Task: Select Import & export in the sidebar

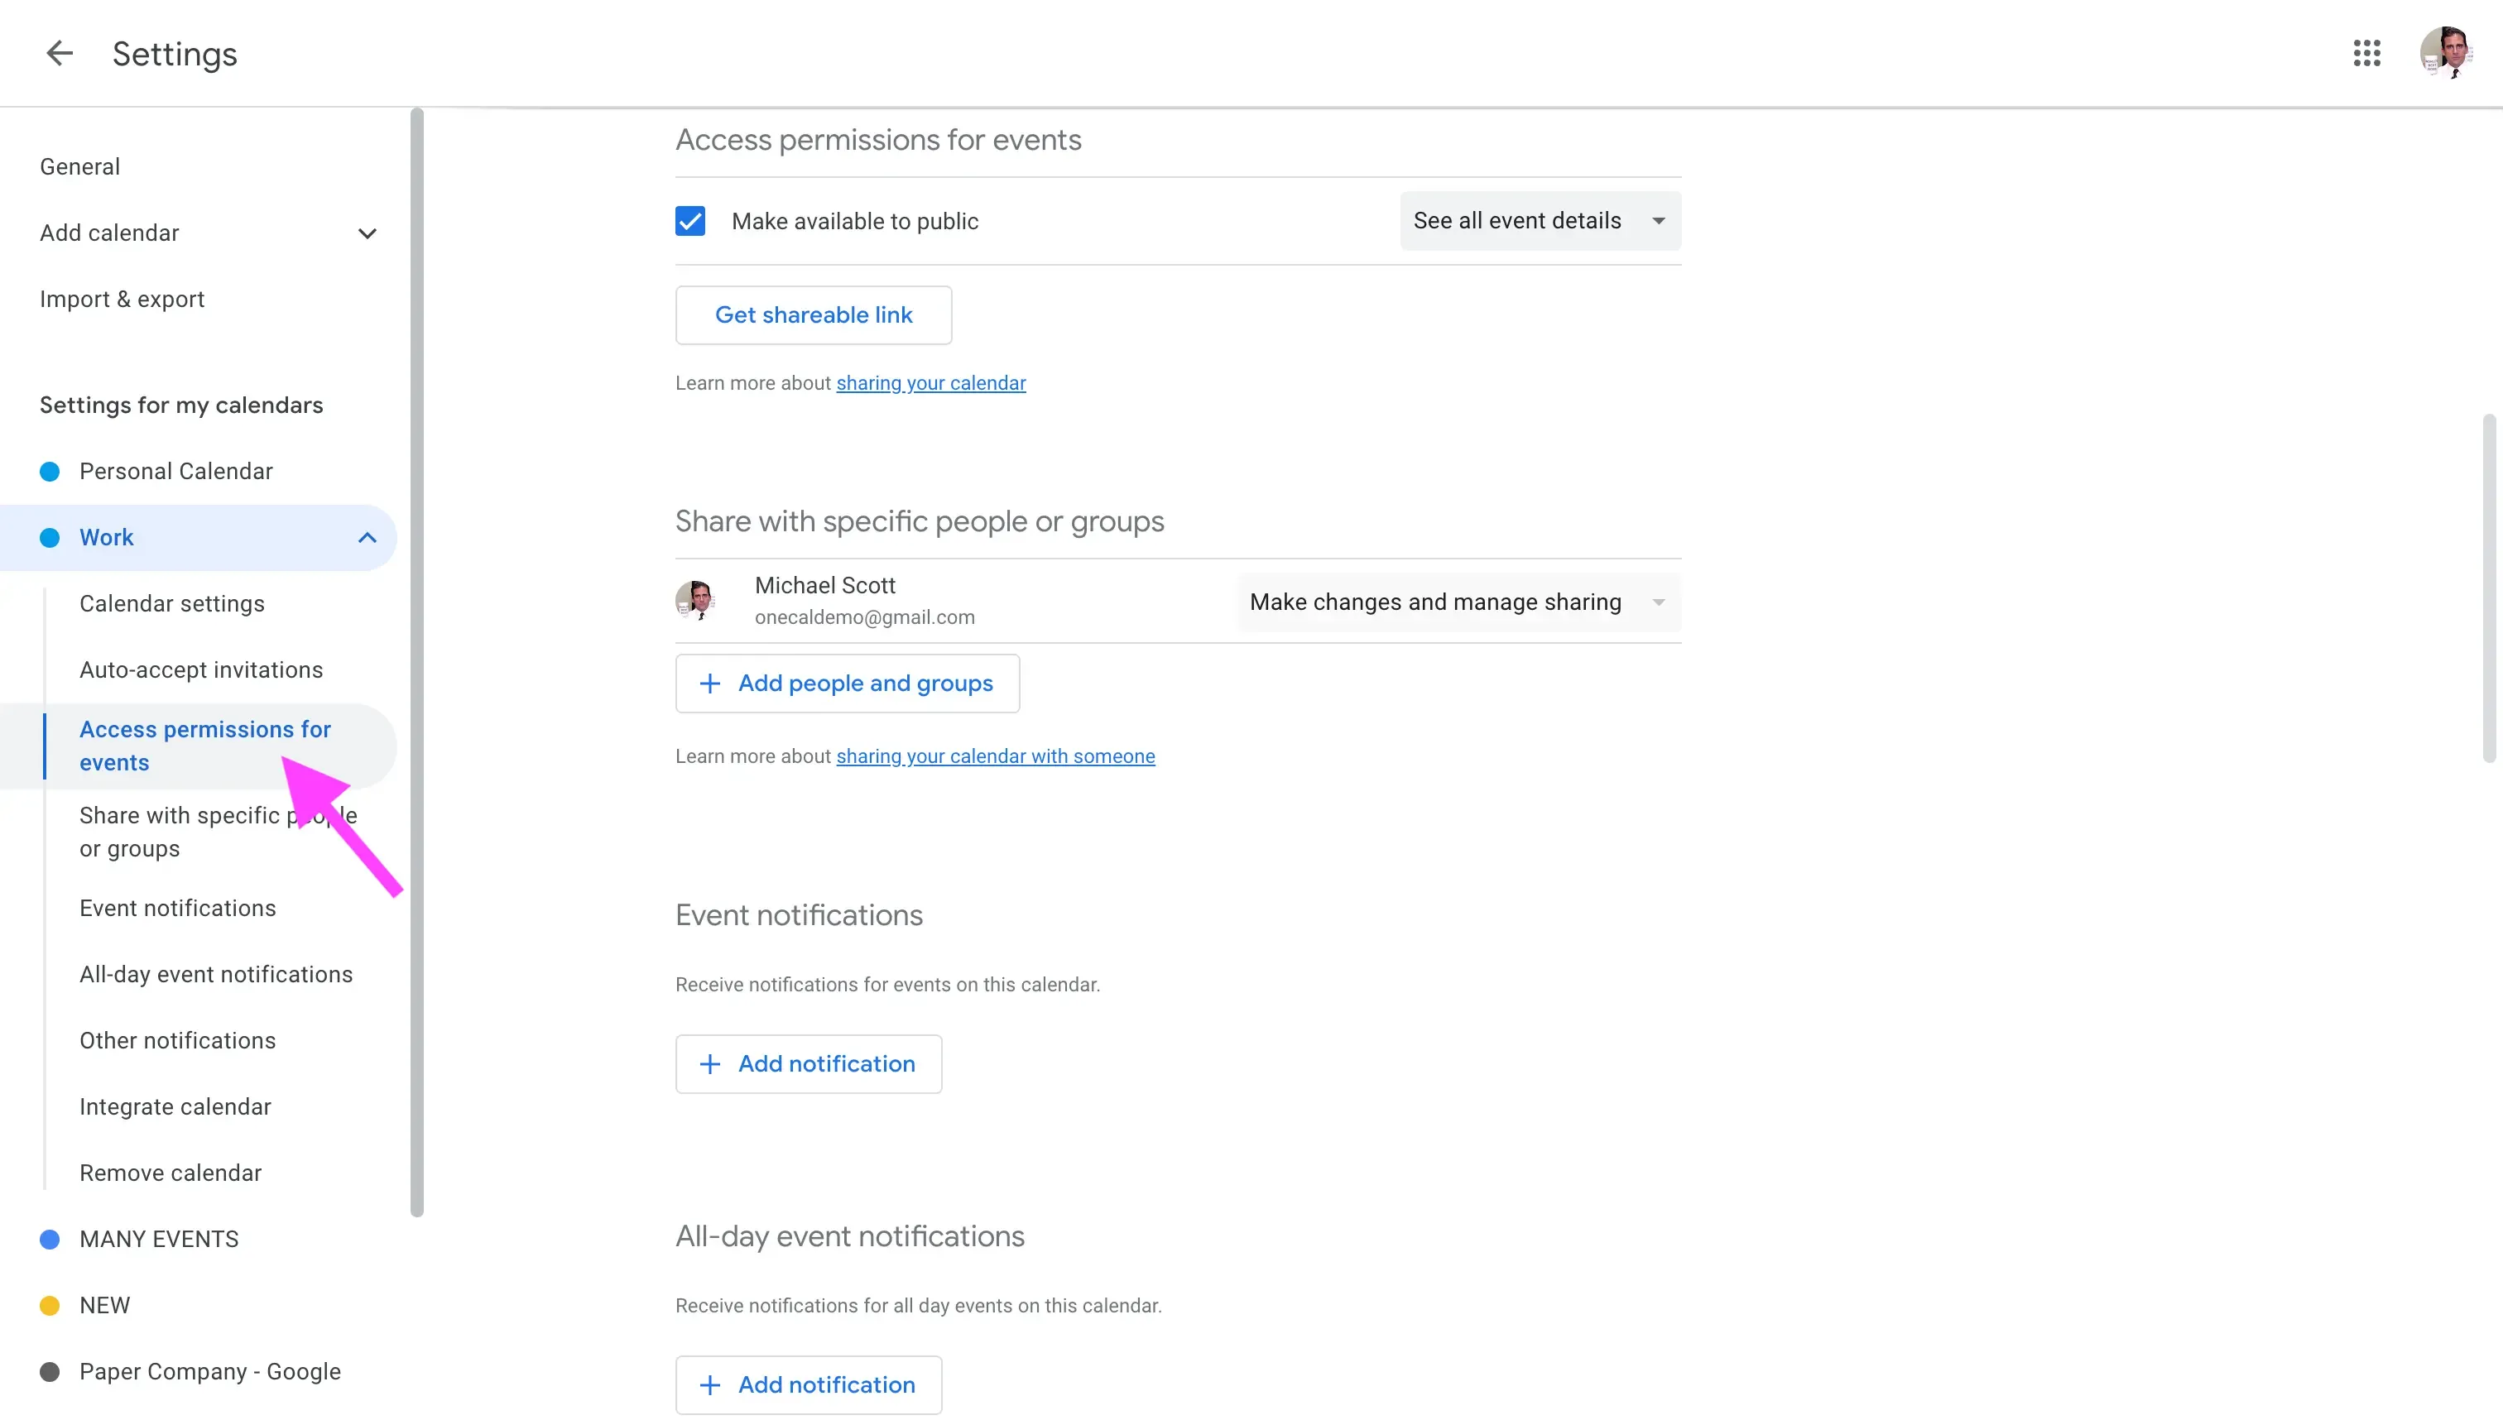Action: [x=121, y=299]
